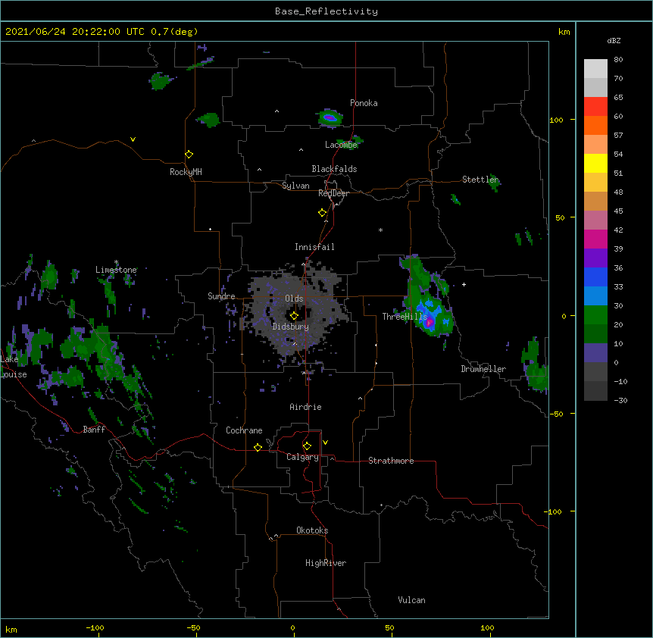Image resolution: width=653 pixels, height=638 pixels.
Task: Click the intense storm cell west of Ponoka
Action: point(330,118)
